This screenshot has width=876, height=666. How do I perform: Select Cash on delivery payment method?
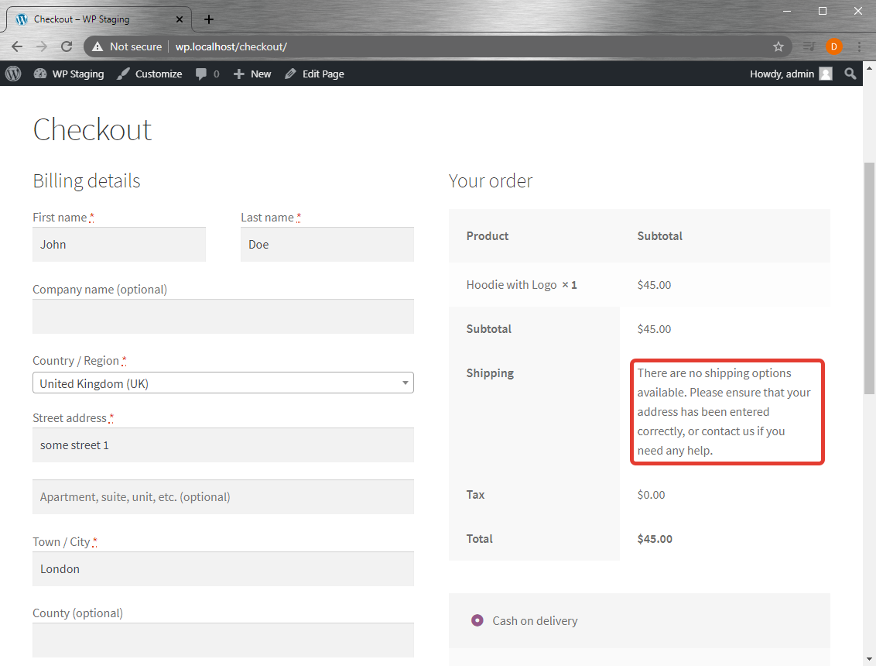click(477, 621)
